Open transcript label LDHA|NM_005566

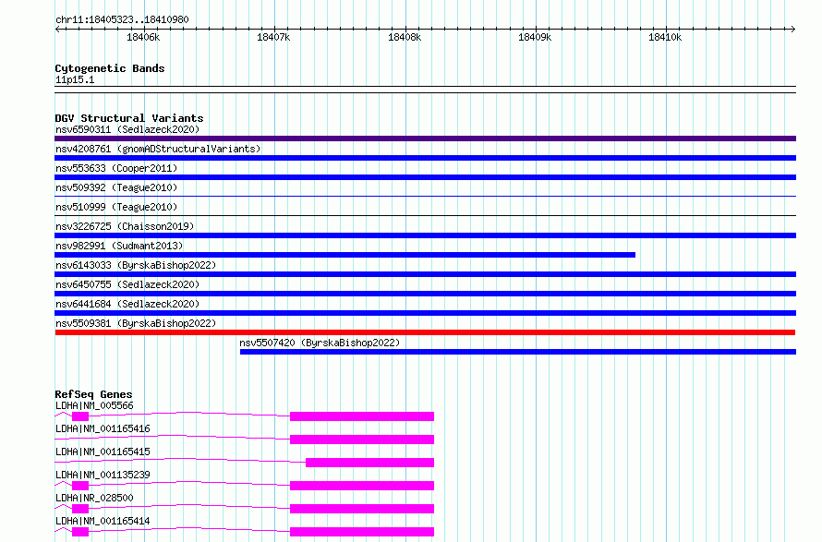click(94, 405)
